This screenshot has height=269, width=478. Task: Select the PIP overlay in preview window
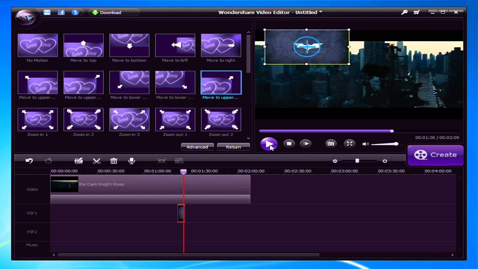coord(307,47)
